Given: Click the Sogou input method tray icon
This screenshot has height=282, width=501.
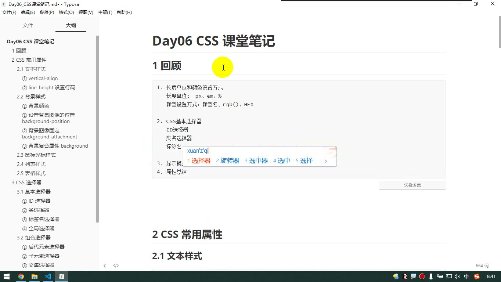Looking at the screenshot, I should [x=477, y=276].
